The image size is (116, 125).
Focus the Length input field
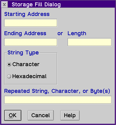[x=90, y=42]
